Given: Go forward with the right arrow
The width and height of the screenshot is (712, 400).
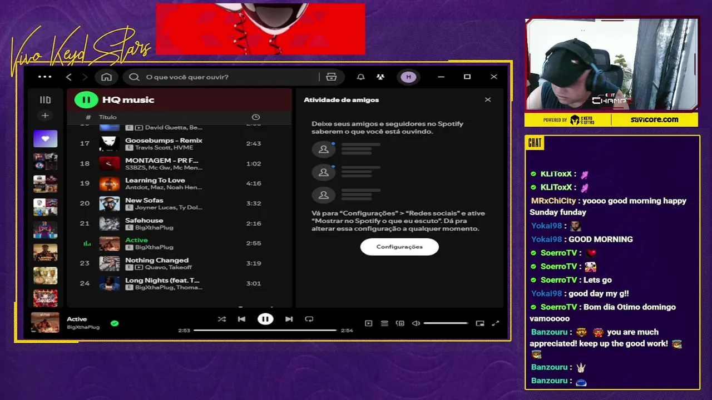Looking at the screenshot, I should click(x=85, y=77).
